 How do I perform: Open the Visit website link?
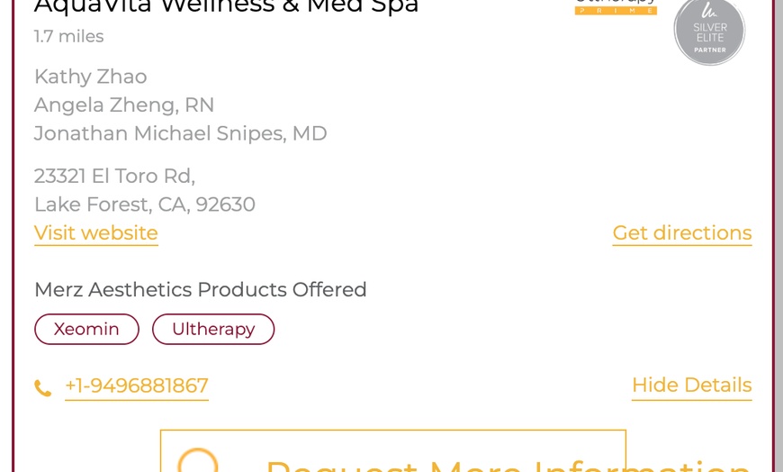coord(96,233)
